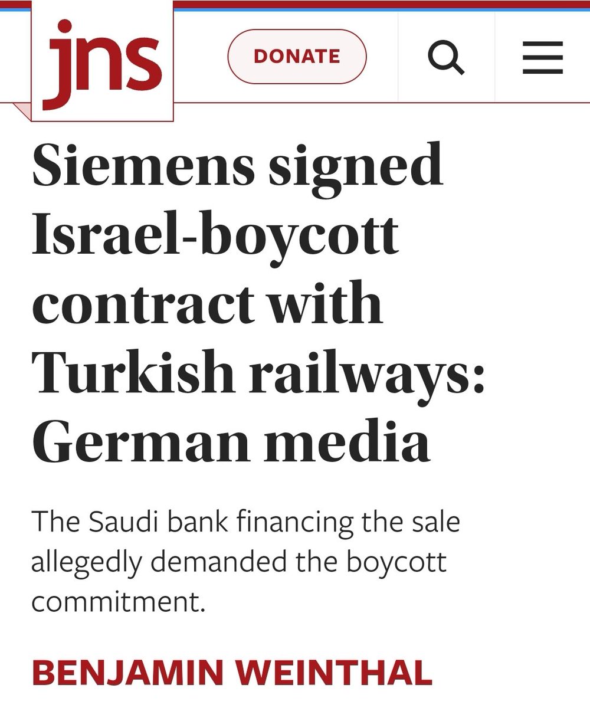Click subheading line "allegedly demanded the boycott"

coord(238,561)
